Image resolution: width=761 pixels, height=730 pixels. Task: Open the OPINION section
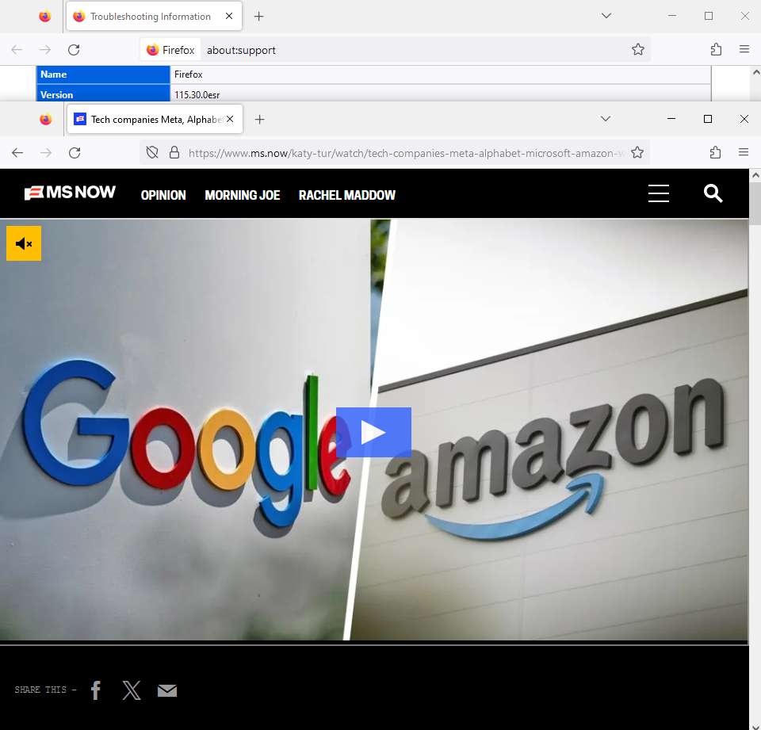[163, 195]
